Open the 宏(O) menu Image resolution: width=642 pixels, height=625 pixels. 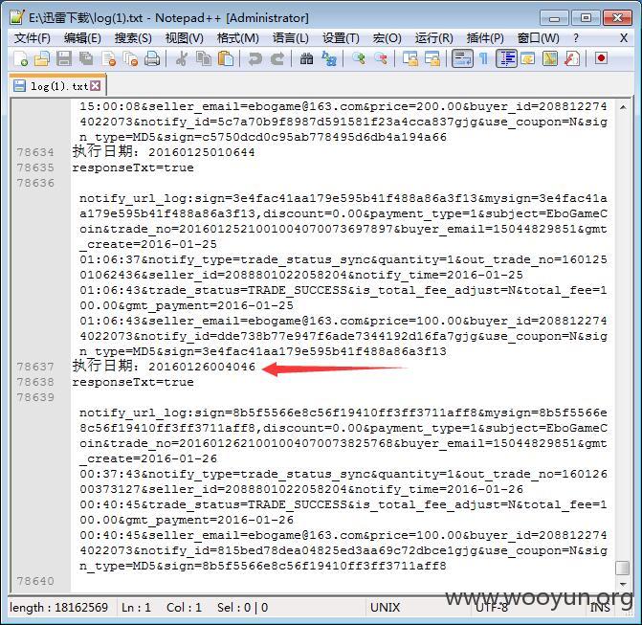[x=387, y=38]
